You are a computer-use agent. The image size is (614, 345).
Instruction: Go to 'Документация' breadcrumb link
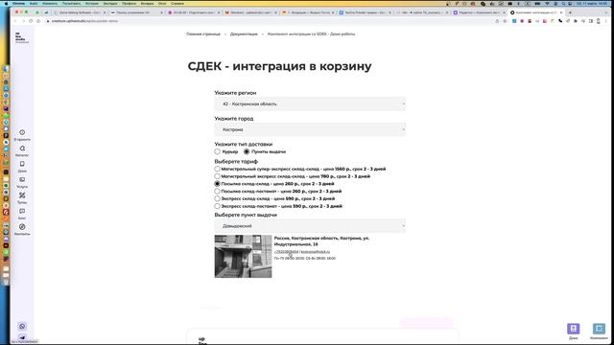(244, 34)
